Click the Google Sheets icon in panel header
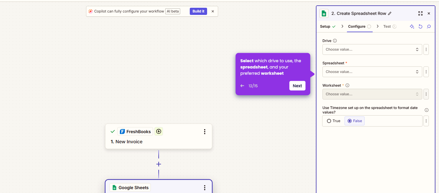 tap(324, 13)
